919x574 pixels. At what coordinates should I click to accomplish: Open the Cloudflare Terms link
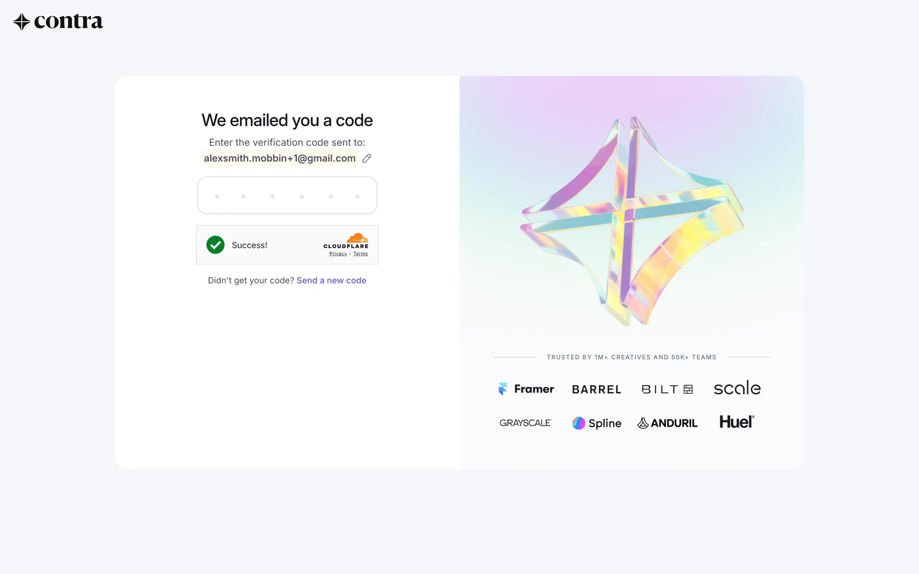[360, 254]
